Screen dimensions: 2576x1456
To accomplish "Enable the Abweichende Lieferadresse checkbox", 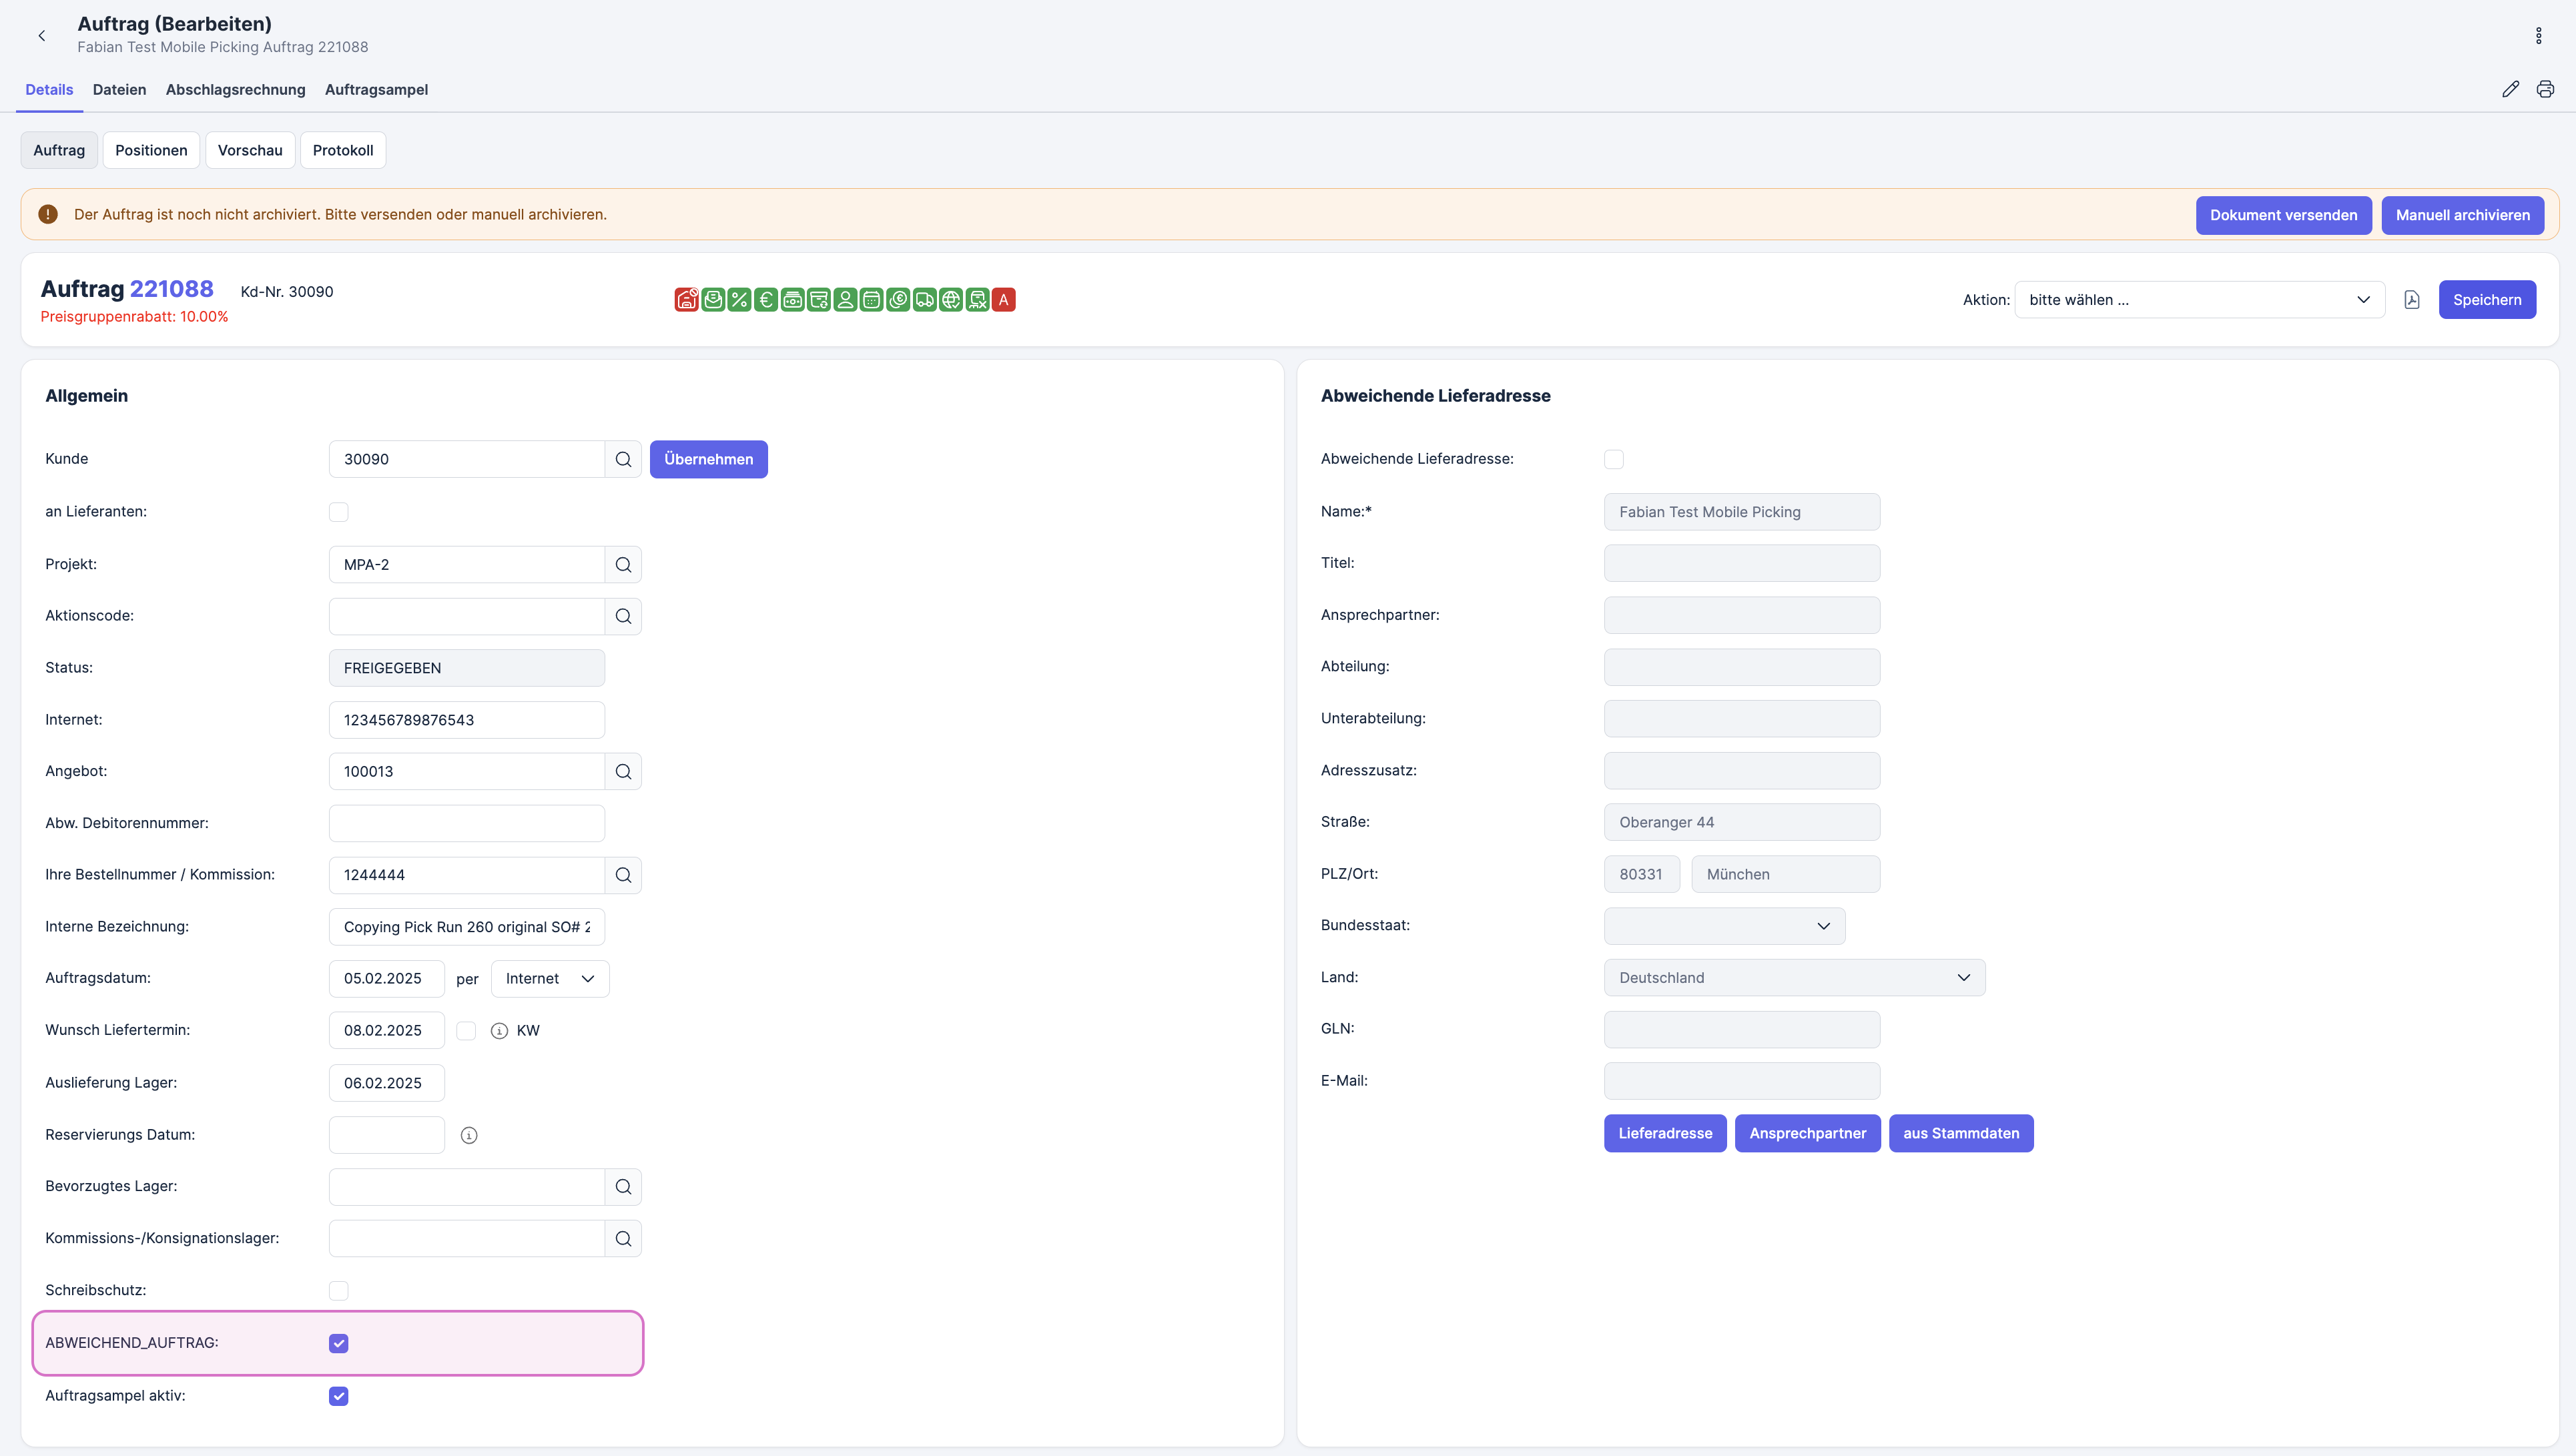I will [1613, 459].
